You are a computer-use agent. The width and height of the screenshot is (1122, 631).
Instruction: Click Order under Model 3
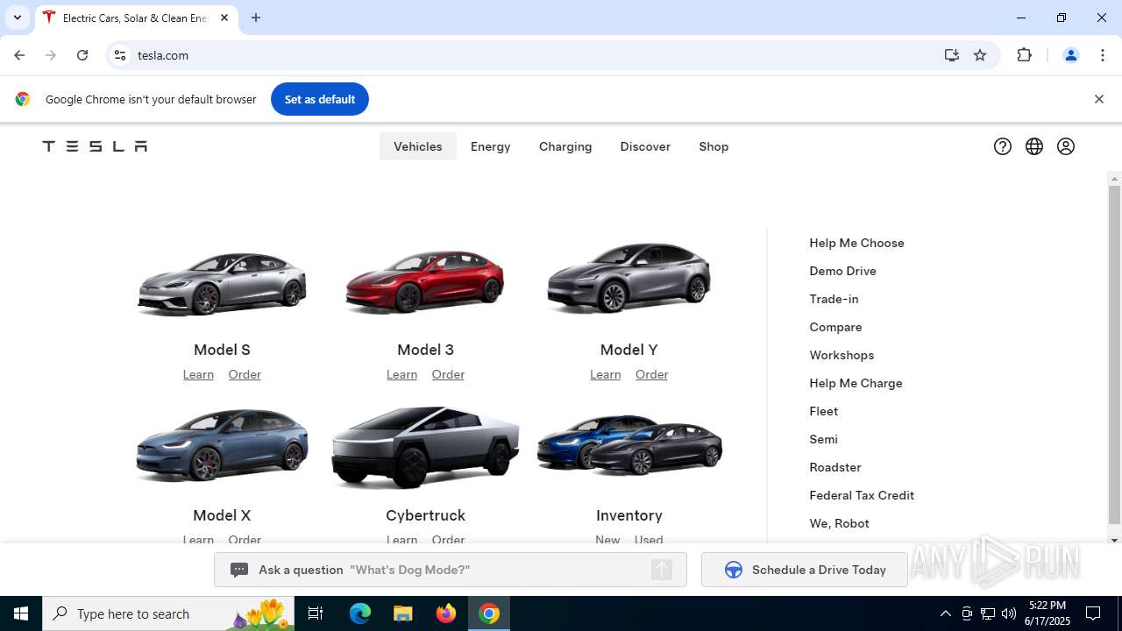coord(448,374)
